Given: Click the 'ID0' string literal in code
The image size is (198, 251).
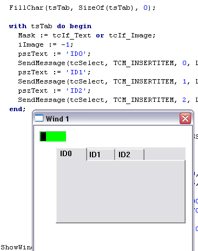Looking at the screenshot, I should coord(76,54).
